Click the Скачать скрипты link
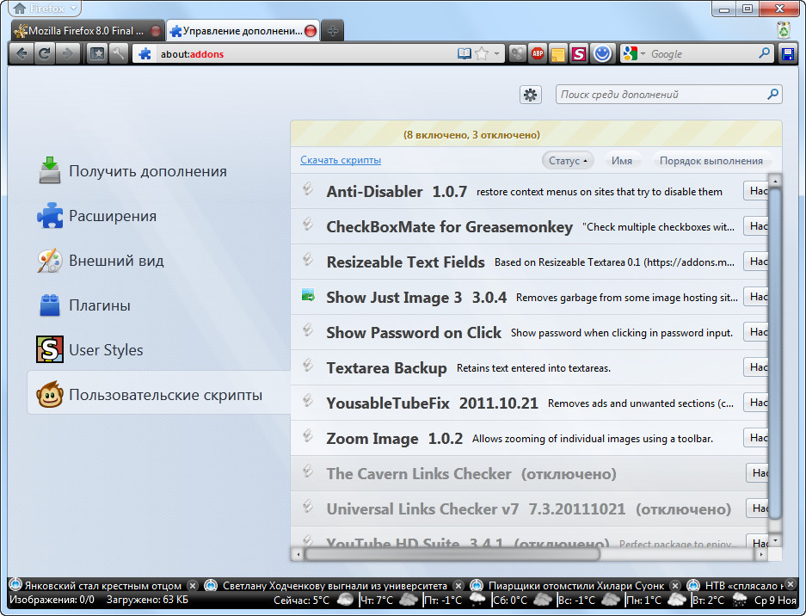 341,160
